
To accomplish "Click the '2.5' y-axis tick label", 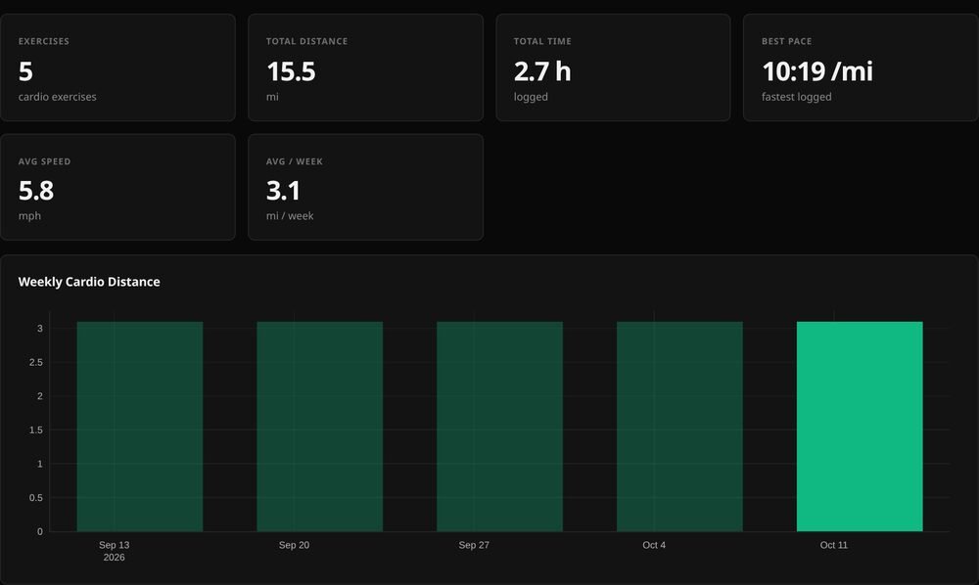I will 36,362.
